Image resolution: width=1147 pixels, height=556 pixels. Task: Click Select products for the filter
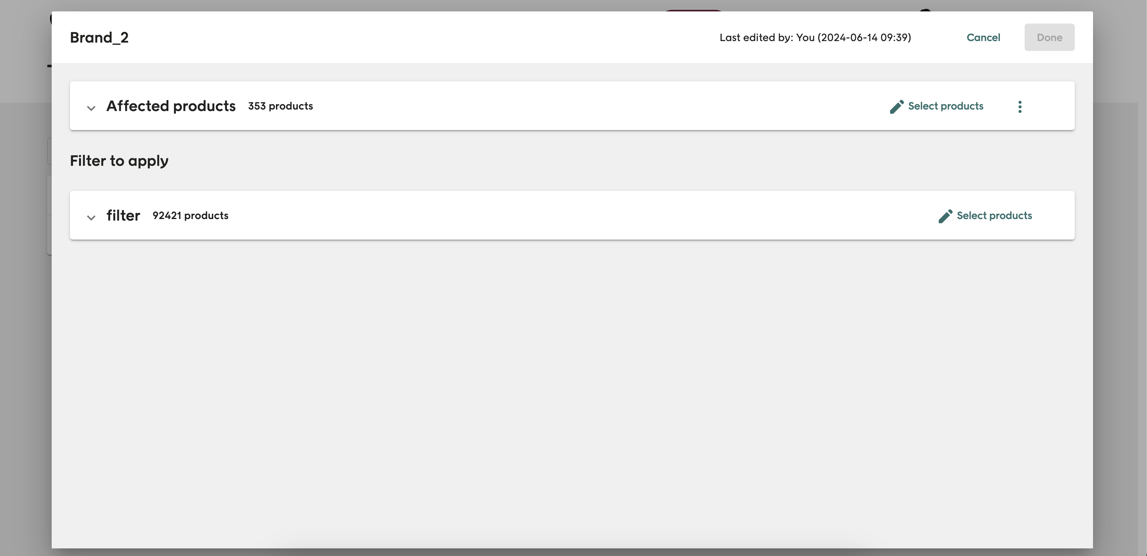tap(994, 216)
